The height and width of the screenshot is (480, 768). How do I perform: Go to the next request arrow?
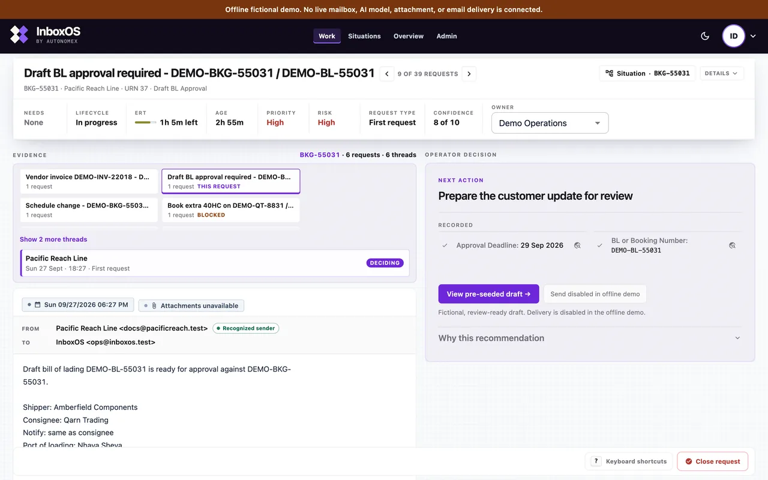pyautogui.click(x=469, y=74)
